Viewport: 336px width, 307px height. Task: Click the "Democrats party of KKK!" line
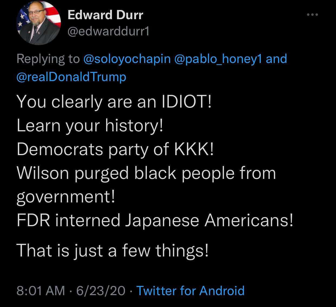tap(115, 149)
